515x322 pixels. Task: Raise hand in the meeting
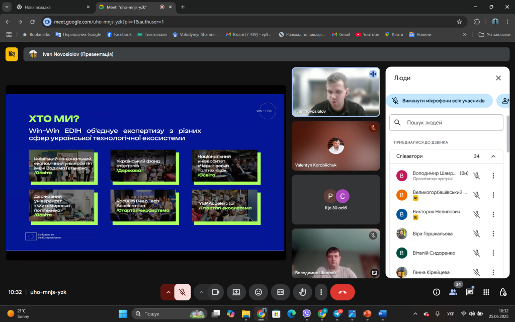(302, 292)
